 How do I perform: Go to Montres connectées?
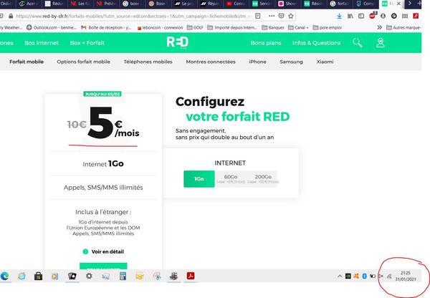coord(211,62)
